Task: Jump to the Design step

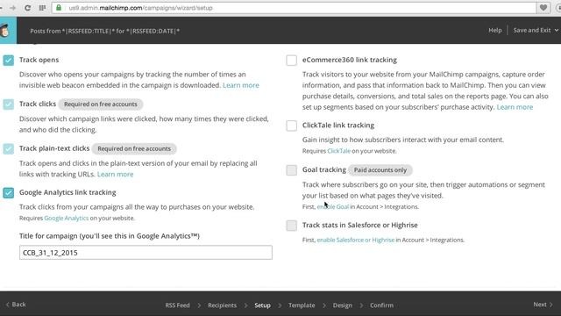Action: point(343,305)
